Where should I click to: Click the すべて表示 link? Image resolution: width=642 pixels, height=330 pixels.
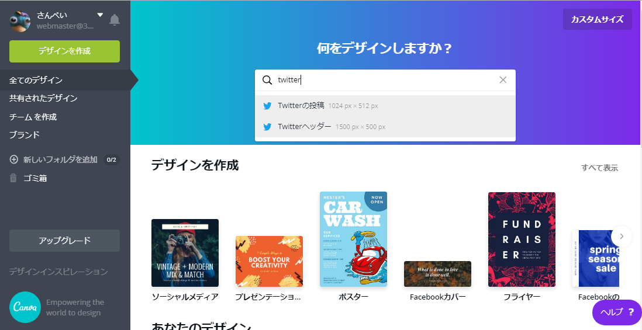(599, 168)
